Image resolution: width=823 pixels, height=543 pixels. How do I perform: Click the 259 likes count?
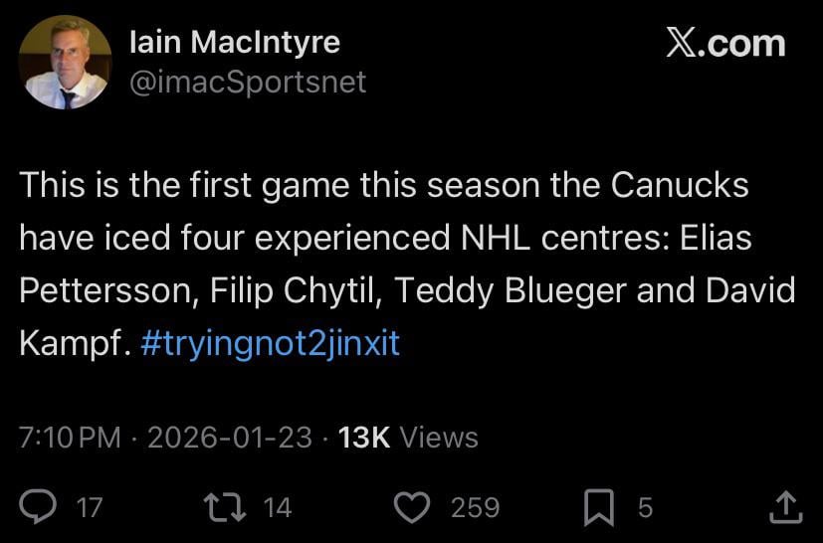(x=475, y=507)
